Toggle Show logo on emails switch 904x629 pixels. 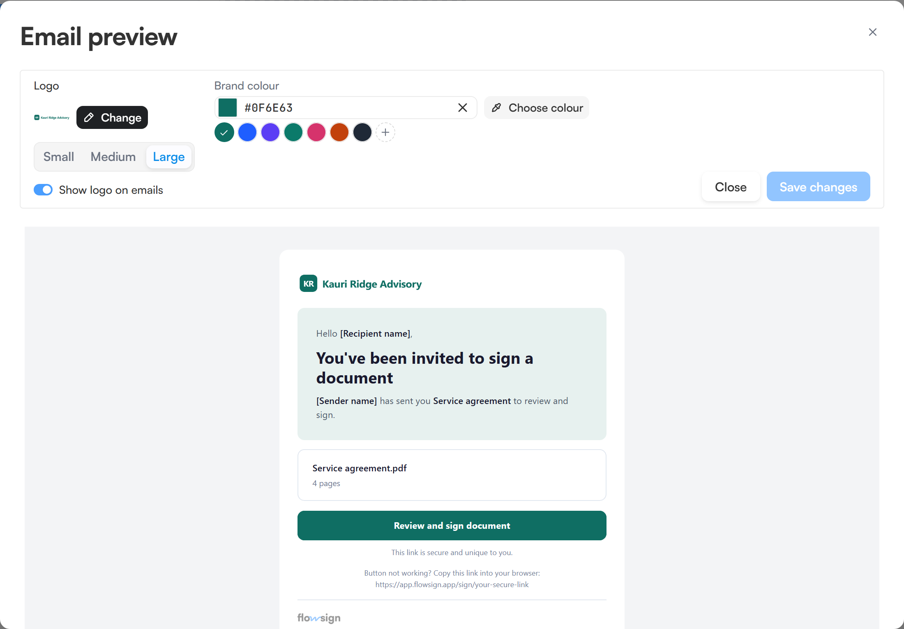coord(43,190)
